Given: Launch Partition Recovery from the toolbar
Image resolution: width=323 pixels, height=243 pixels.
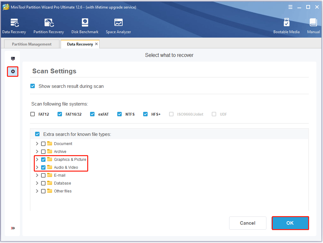Looking at the screenshot, I should (x=49, y=26).
